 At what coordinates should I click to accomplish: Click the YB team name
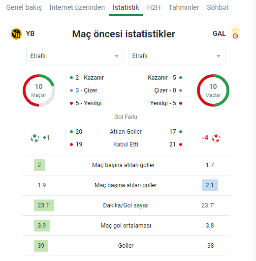pos(30,34)
